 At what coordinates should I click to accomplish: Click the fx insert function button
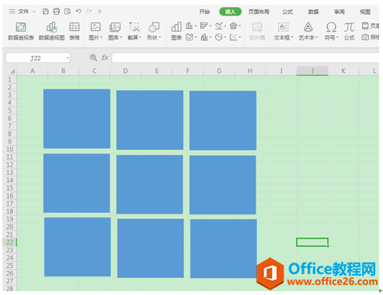[x=105, y=57]
